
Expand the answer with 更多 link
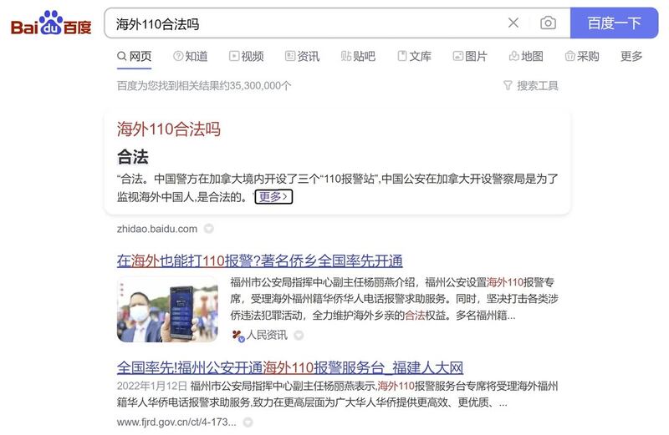tap(273, 196)
